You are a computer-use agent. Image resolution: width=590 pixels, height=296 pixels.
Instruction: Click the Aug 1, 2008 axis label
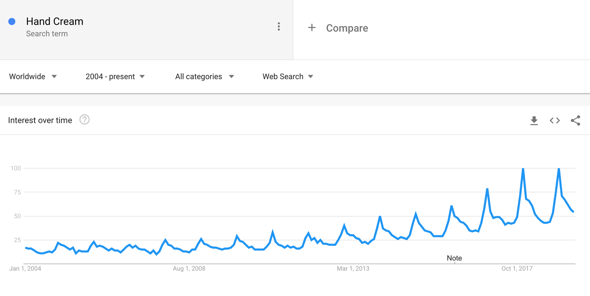[189, 269]
